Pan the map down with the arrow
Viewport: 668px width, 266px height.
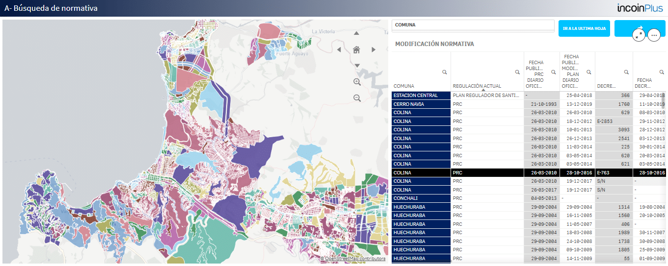(357, 66)
